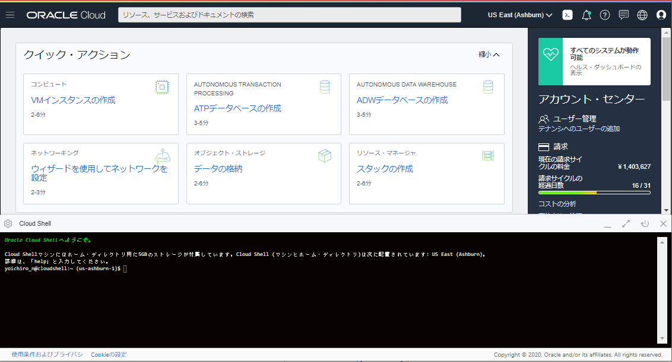Maximize the Cloud Shell panel
Image resolution: width=672 pixels, height=362 pixels.
(626, 223)
